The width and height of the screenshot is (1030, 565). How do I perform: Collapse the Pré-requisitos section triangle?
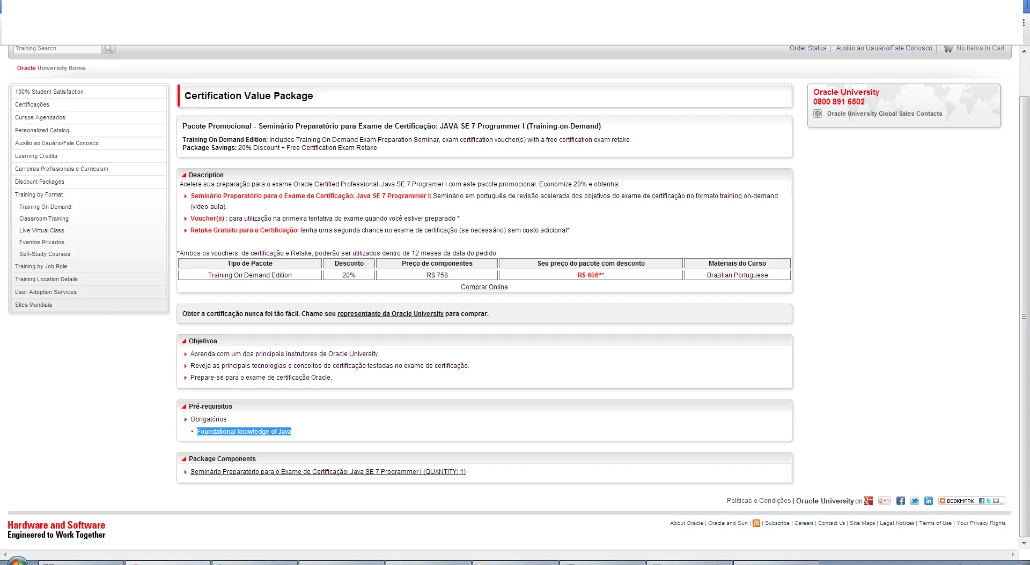183,406
